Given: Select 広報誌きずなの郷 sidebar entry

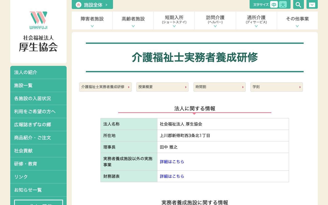Looking at the screenshot, I should click(x=33, y=125).
